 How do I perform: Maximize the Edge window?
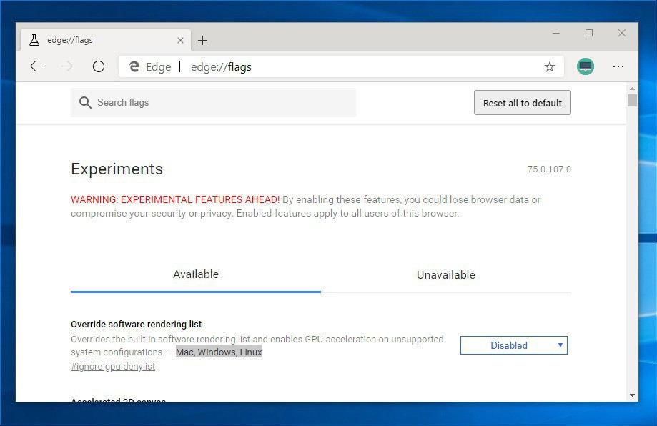click(589, 33)
